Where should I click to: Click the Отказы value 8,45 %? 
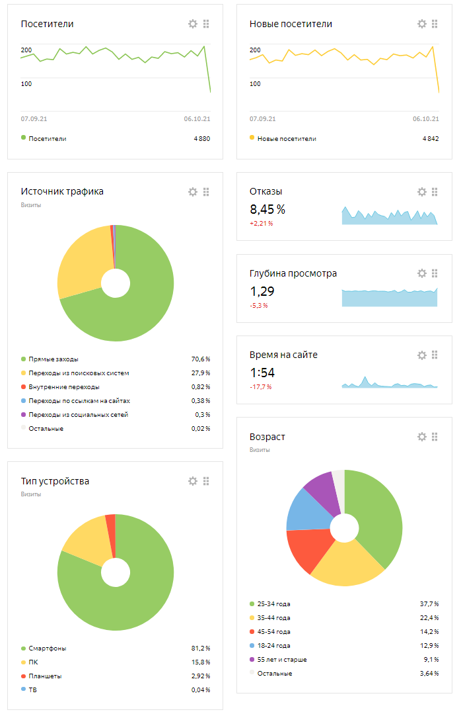click(x=267, y=210)
